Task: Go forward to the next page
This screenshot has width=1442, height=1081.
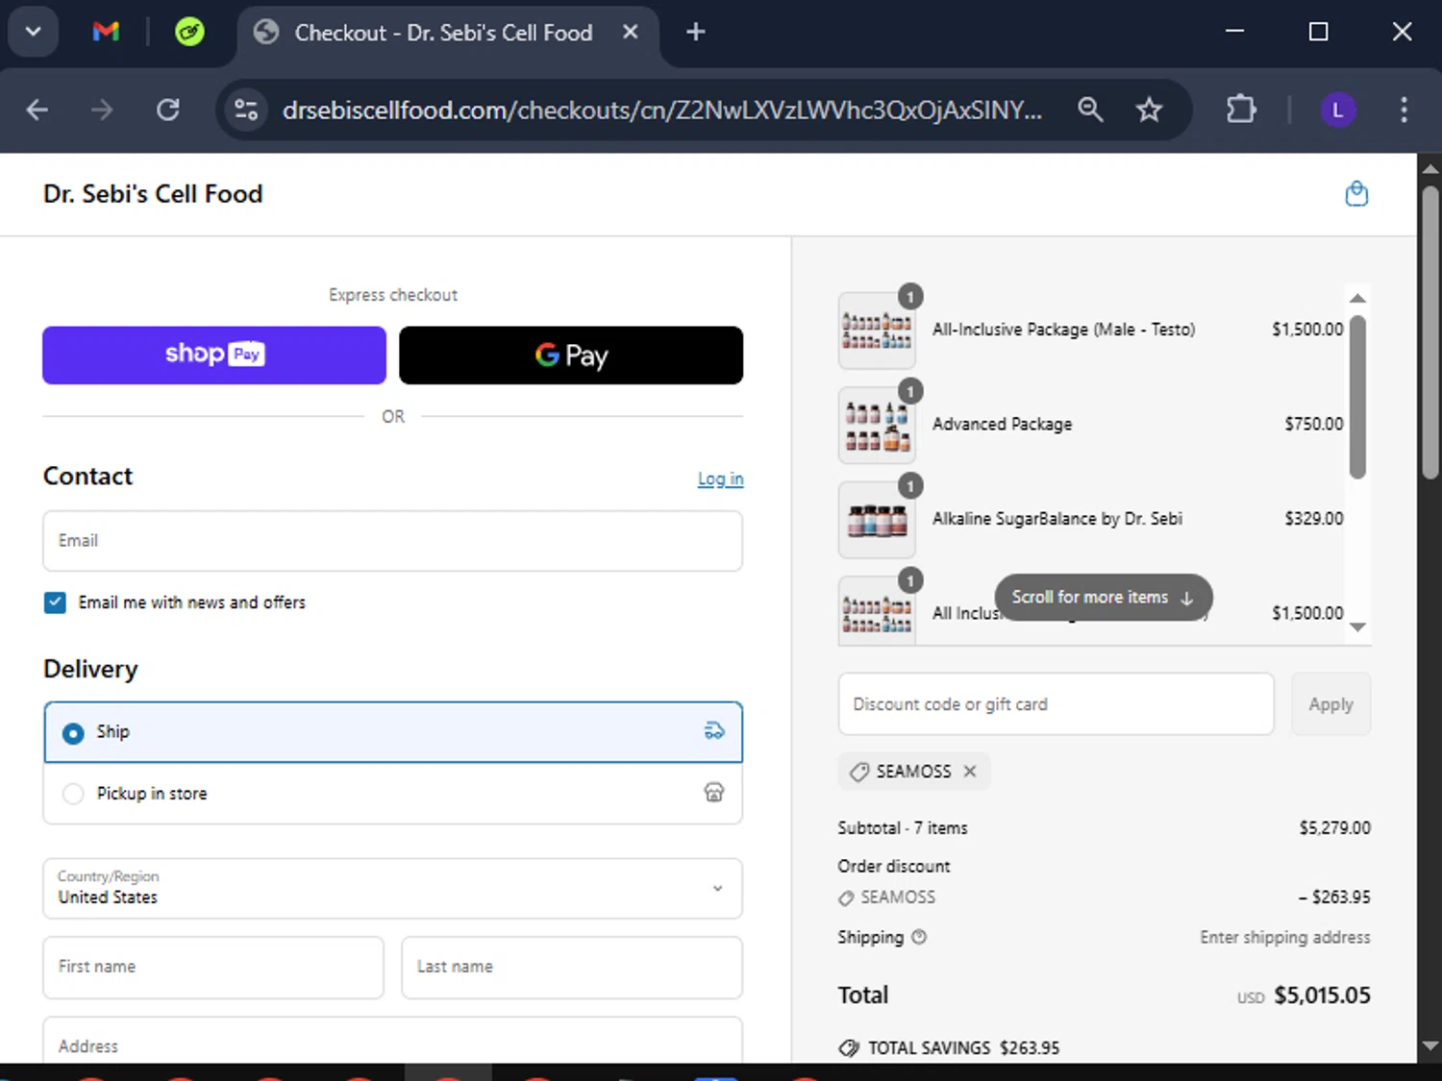Action: [x=102, y=110]
